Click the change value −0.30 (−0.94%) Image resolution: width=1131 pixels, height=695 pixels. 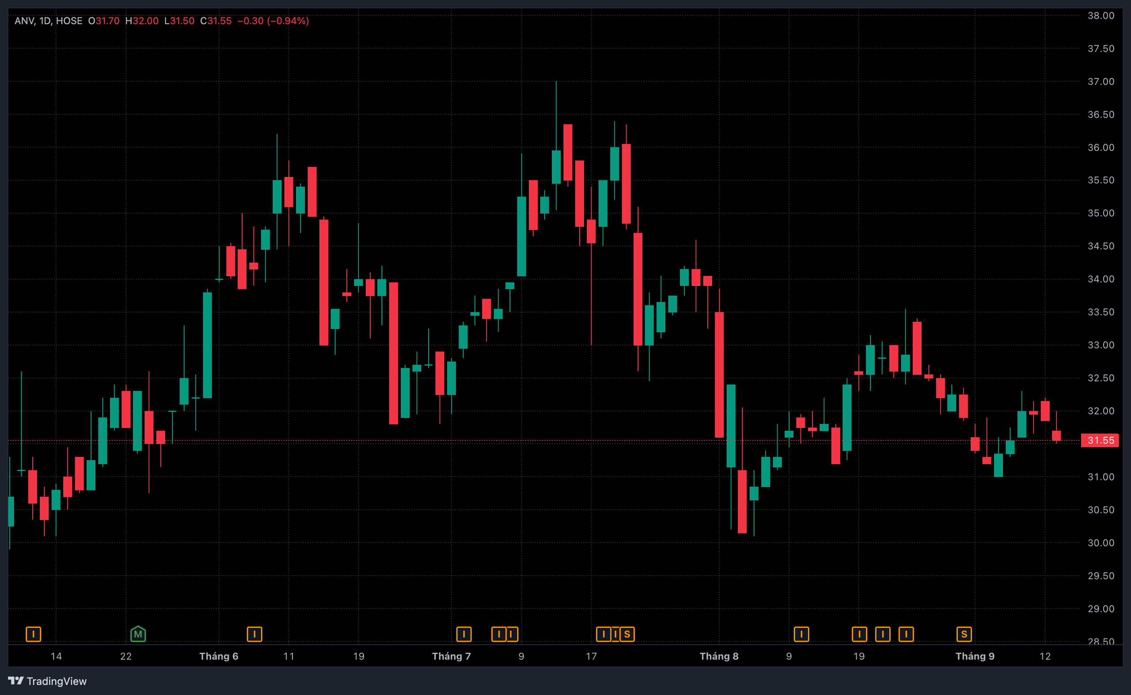(x=273, y=21)
